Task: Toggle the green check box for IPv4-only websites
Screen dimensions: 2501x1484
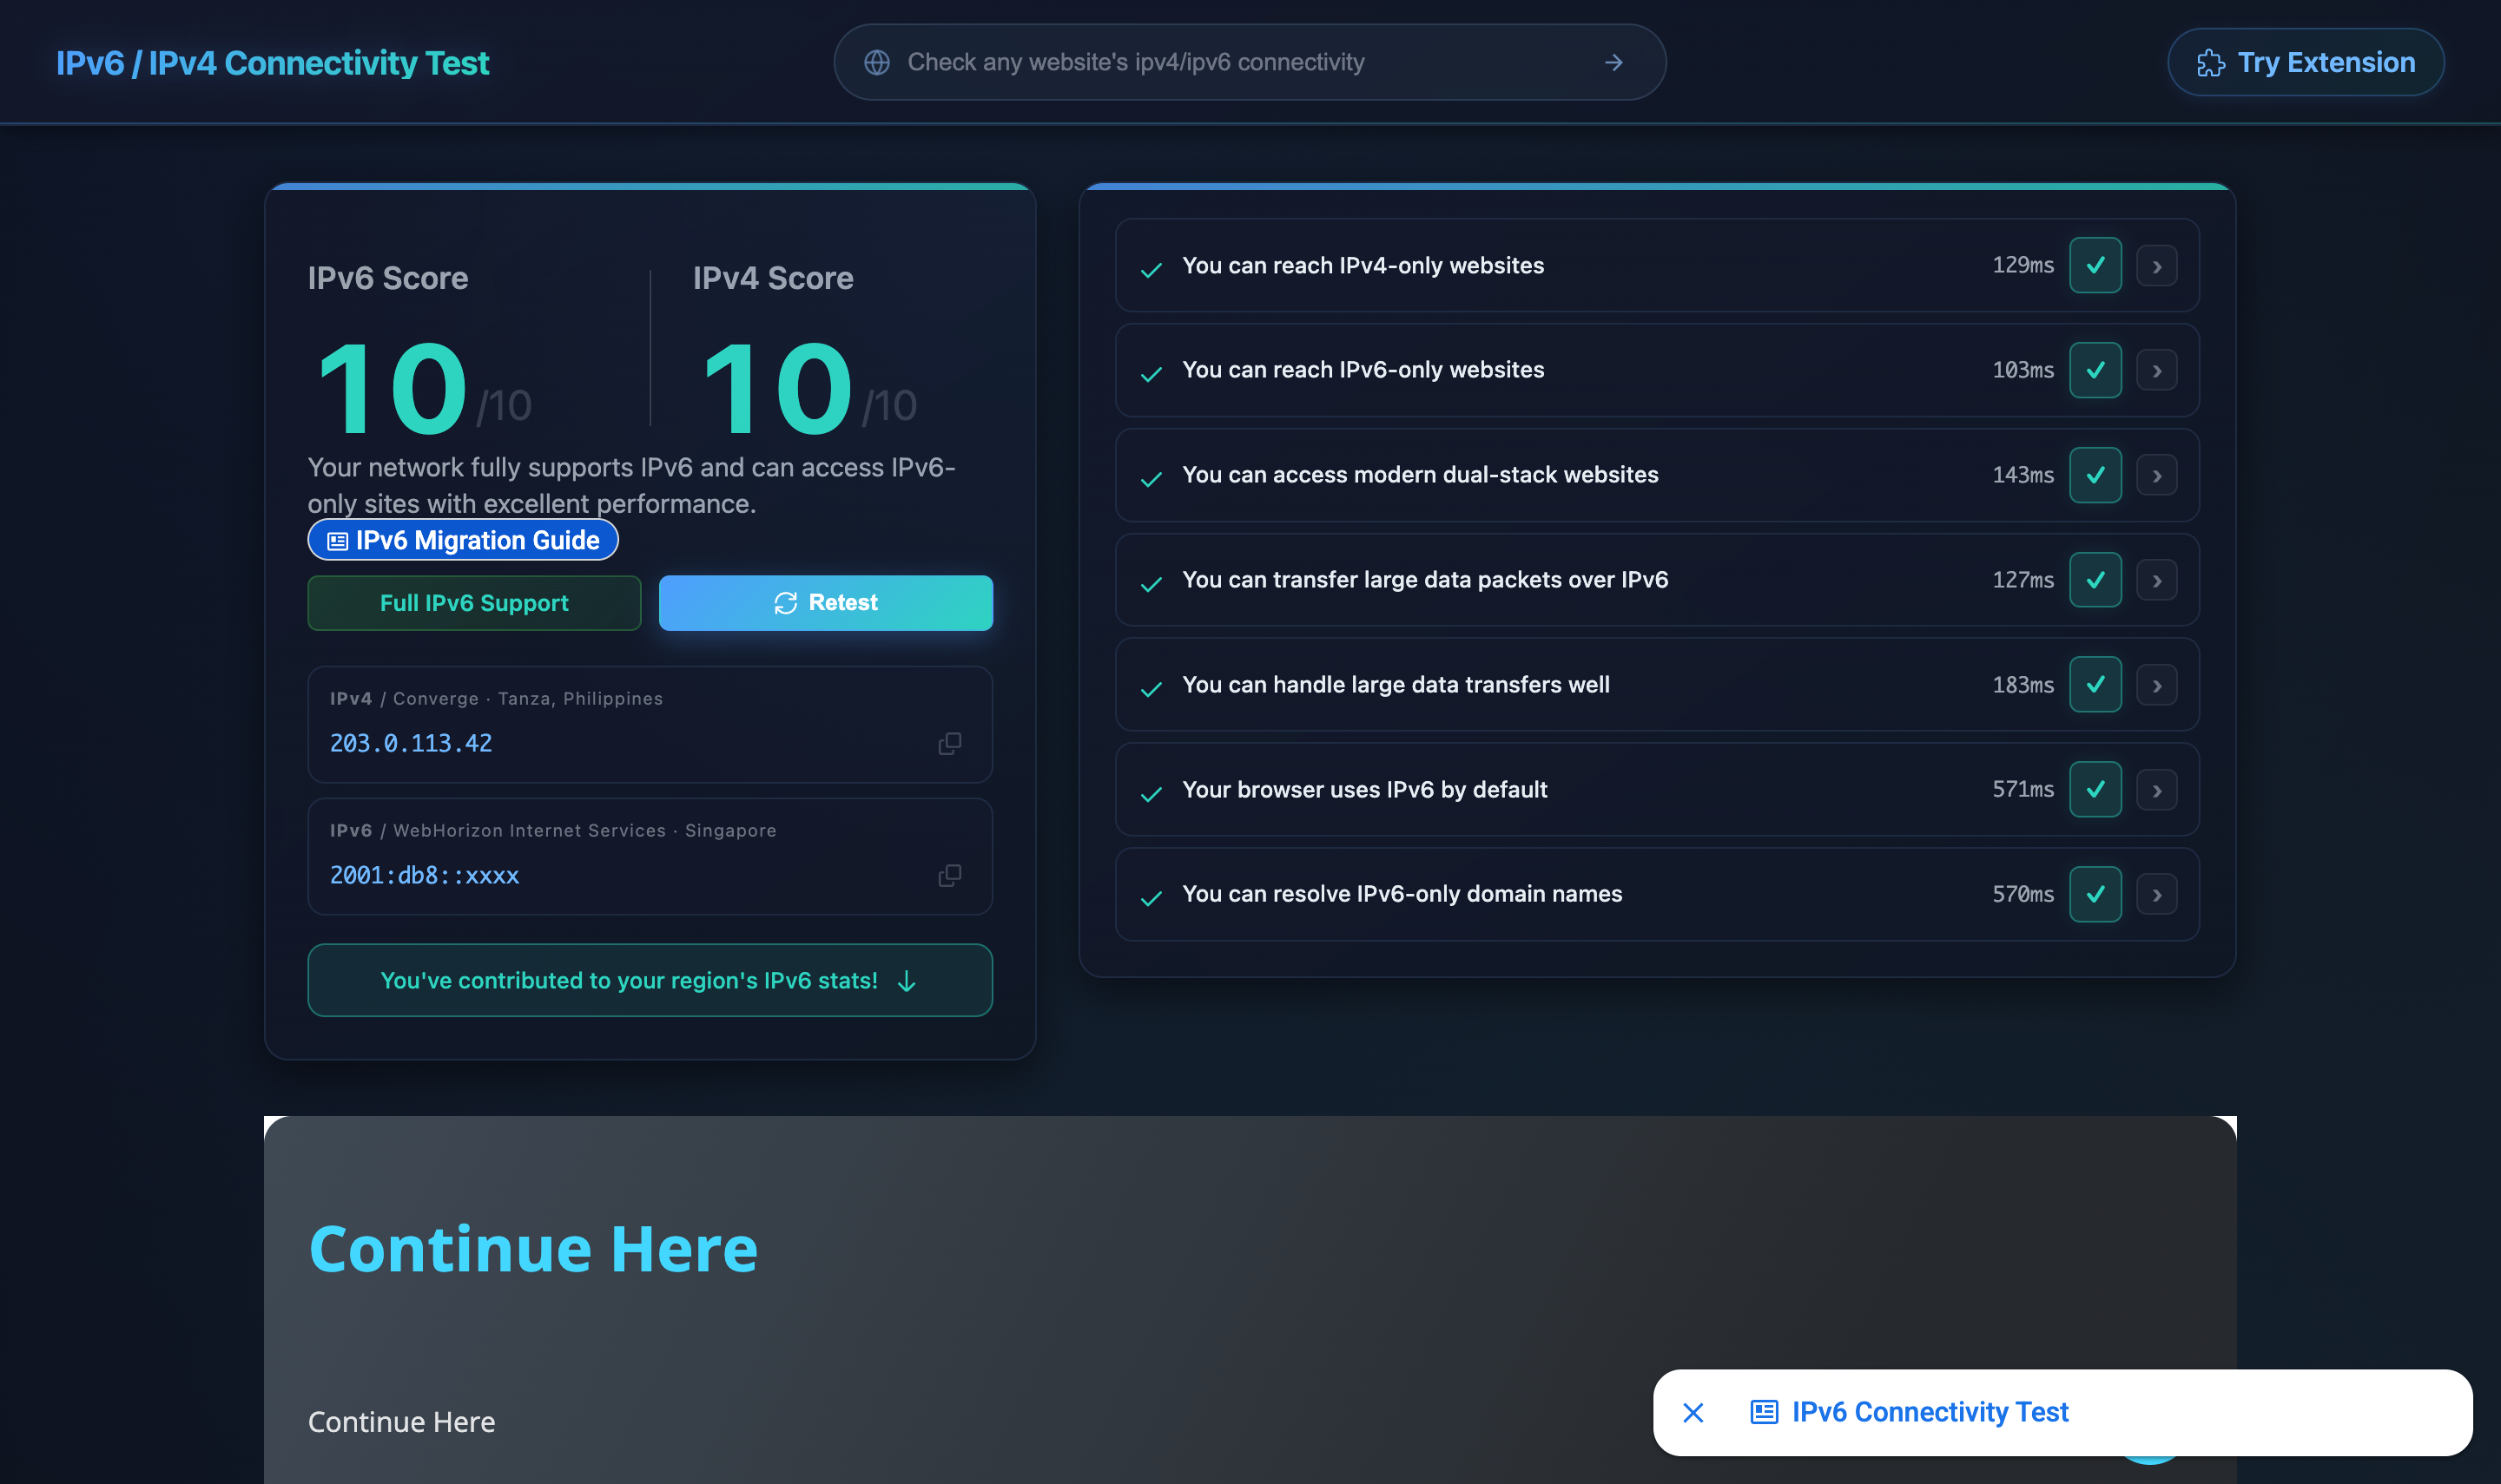Action: [x=2095, y=265]
